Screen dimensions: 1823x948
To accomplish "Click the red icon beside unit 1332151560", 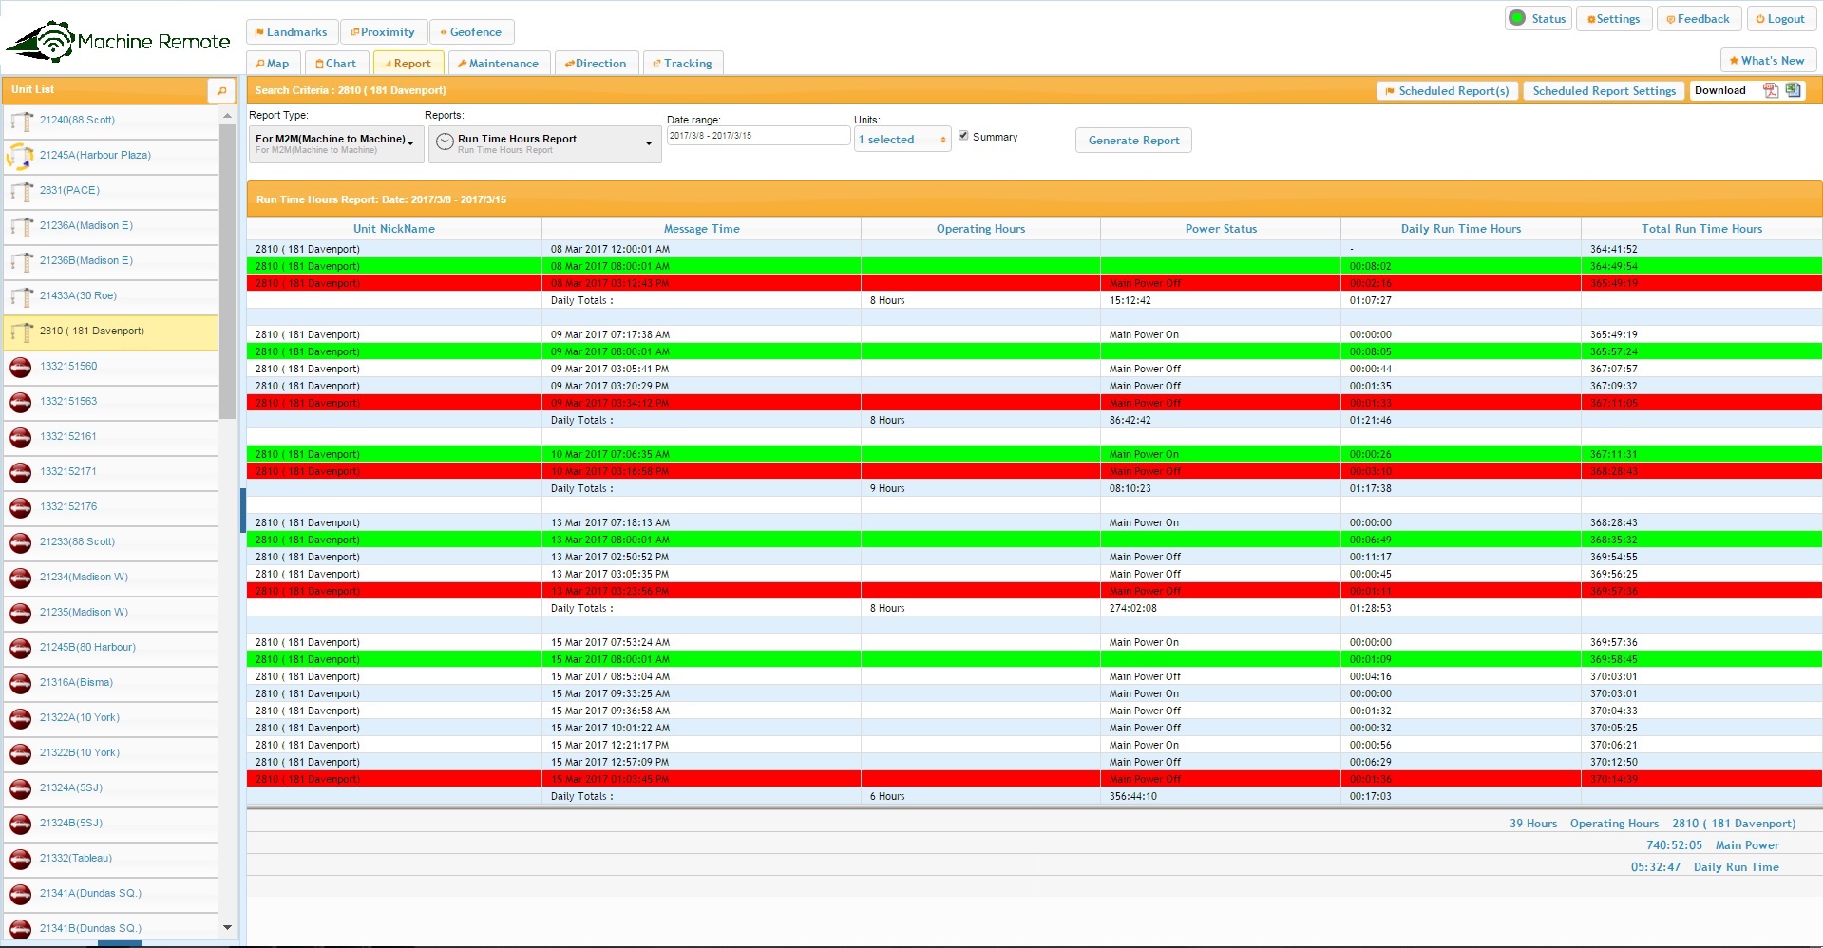I will pos(21,367).
